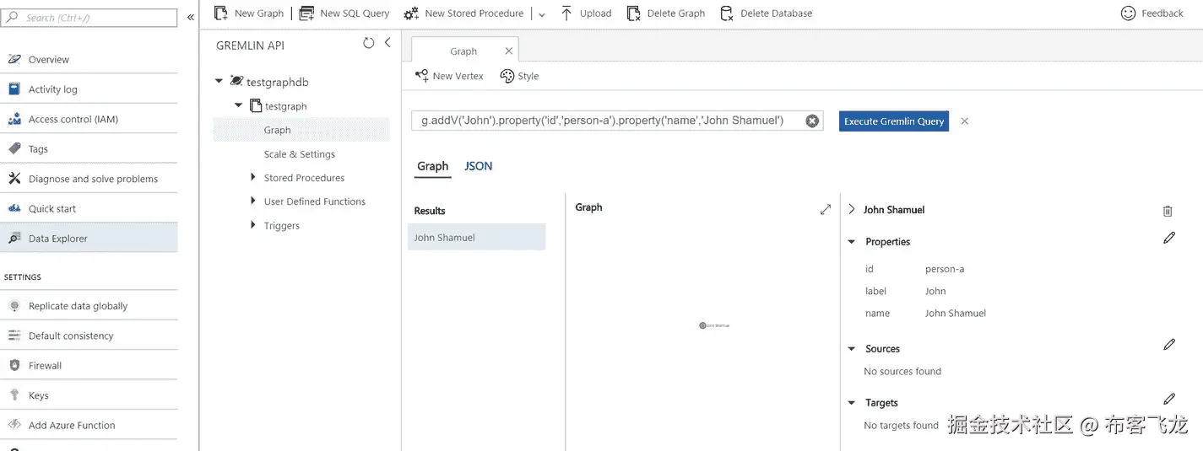Collapse the Targets section
Viewport: 1203px width, 451px height.
click(x=851, y=403)
